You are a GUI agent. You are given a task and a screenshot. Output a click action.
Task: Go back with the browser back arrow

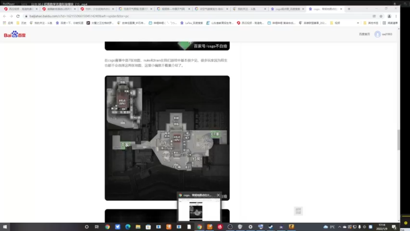[x=5, y=16]
